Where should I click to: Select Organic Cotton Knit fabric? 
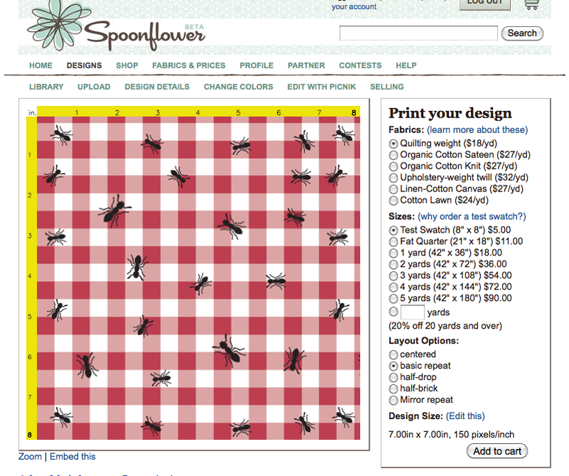tap(393, 166)
